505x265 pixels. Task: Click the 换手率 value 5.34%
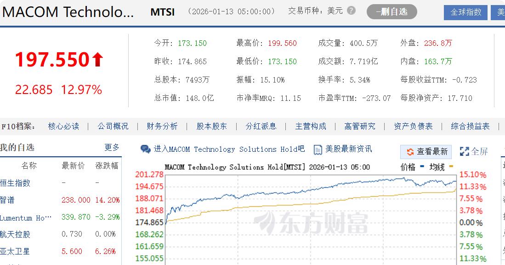click(360, 80)
